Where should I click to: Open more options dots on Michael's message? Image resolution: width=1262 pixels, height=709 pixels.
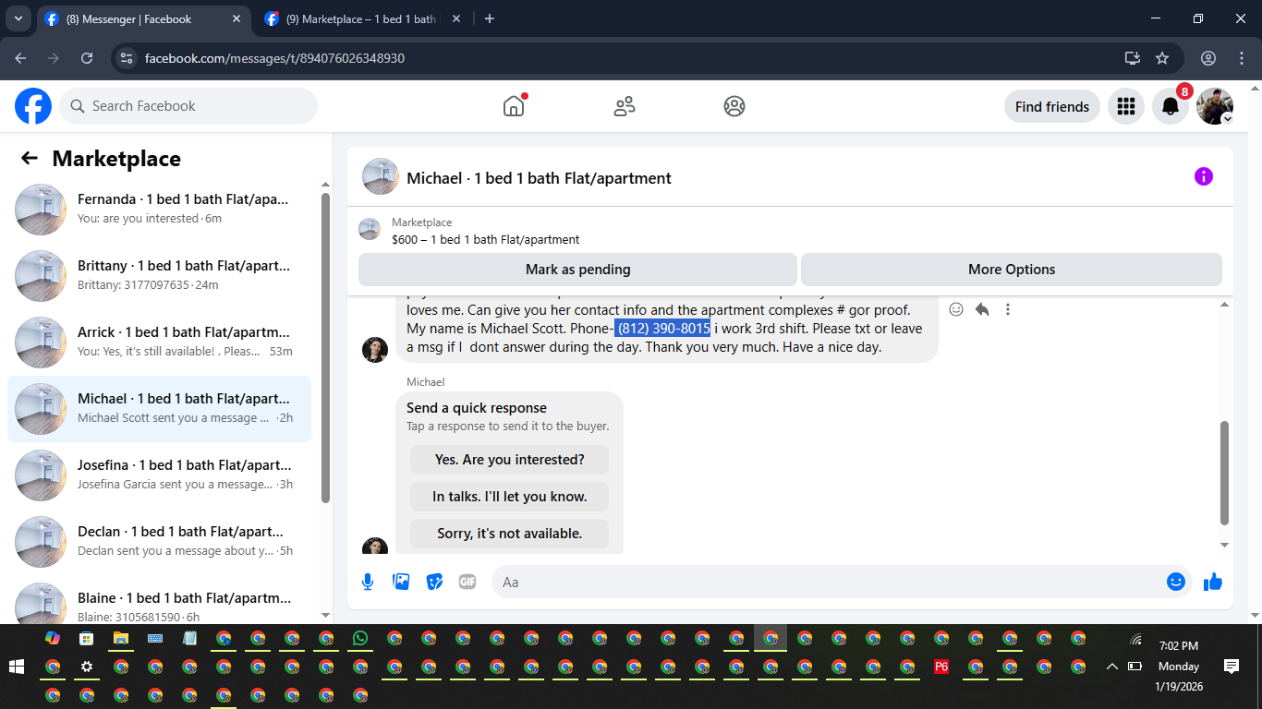click(x=1008, y=309)
